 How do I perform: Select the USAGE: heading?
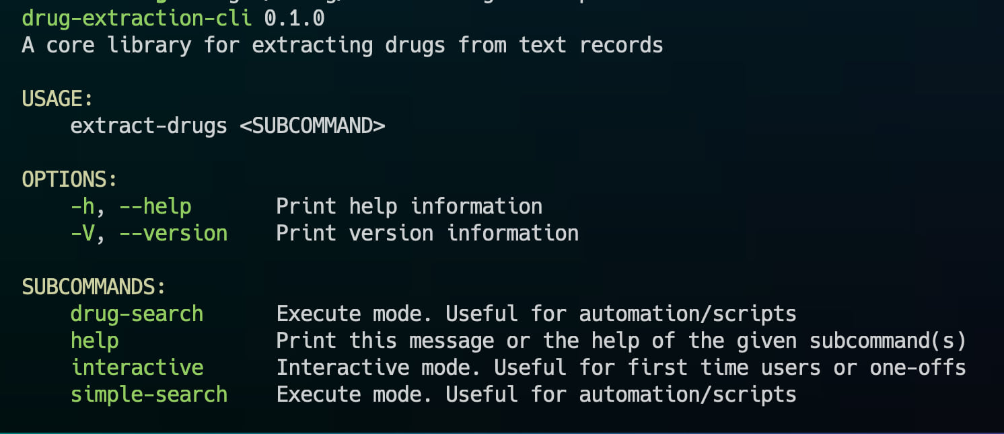click(x=57, y=99)
